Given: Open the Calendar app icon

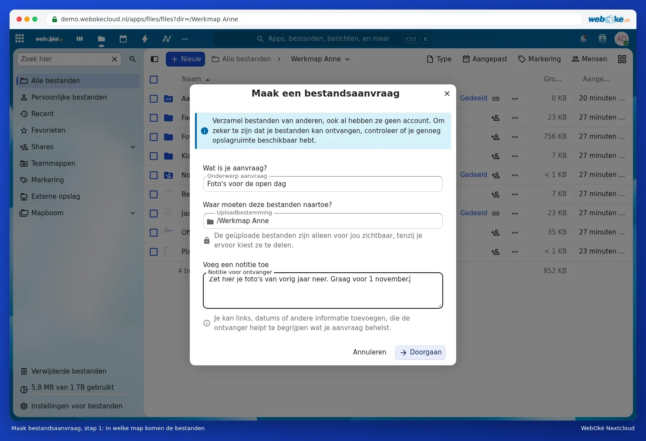Looking at the screenshot, I should click(123, 39).
